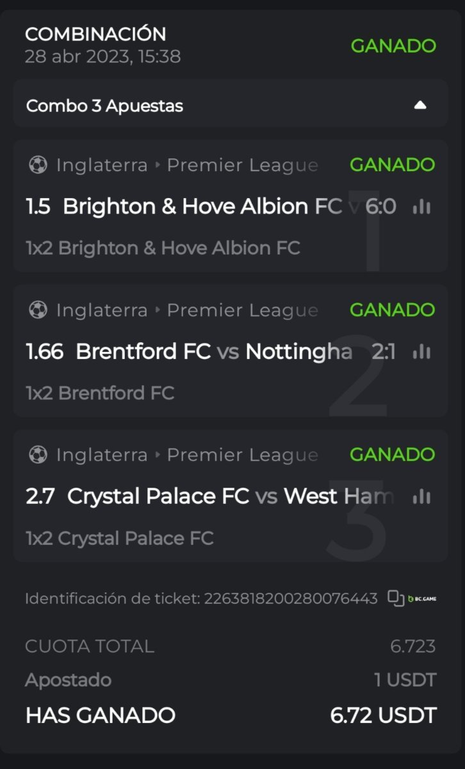This screenshot has width=465, height=769.
Task: Click the Combo 3 Apuestas header
Action: [104, 106]
